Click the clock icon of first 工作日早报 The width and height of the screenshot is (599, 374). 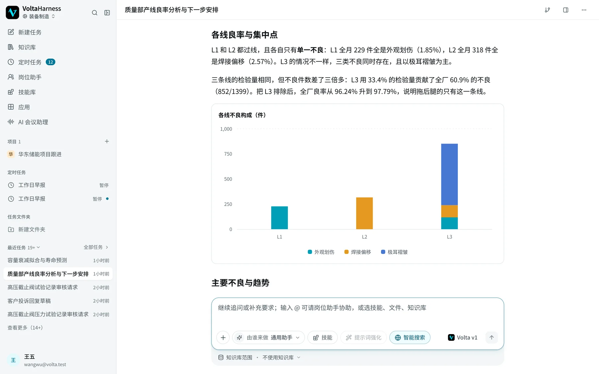pos(11,185)
